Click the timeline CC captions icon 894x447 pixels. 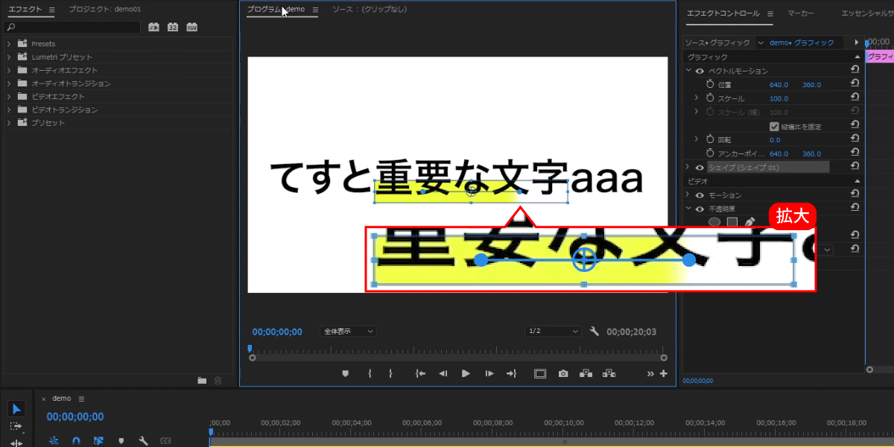click(165, 440)
